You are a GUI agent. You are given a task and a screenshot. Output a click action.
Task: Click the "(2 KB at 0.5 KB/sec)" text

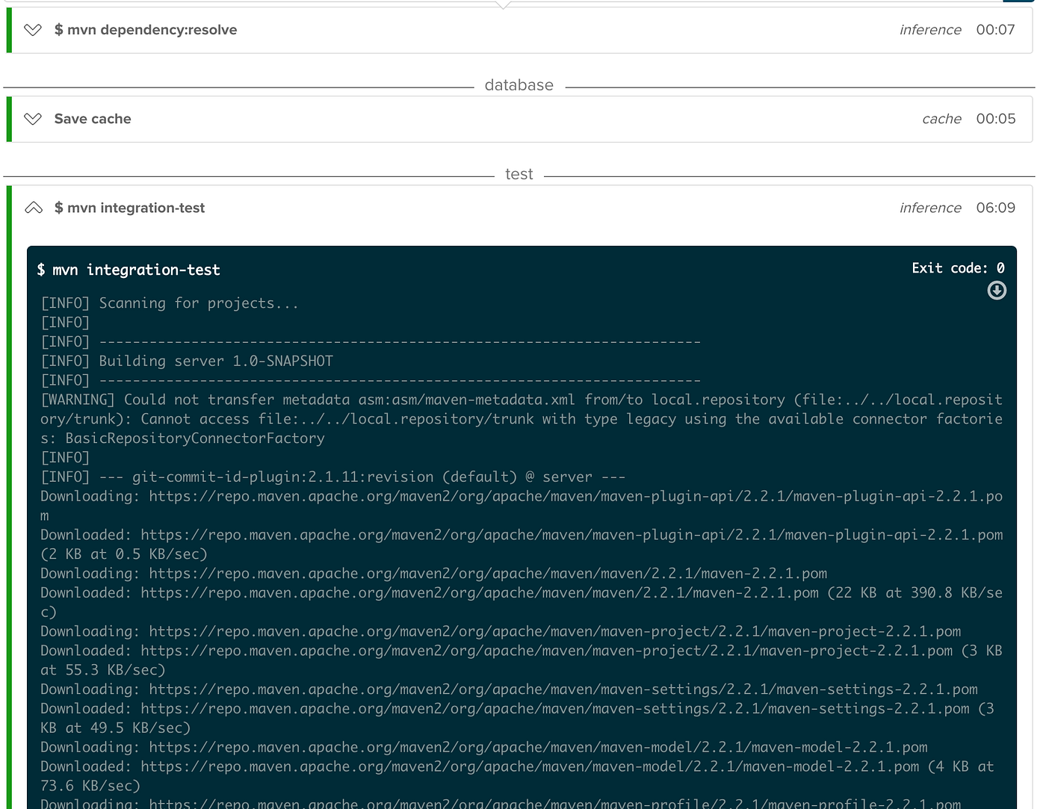tap(124, 554)
